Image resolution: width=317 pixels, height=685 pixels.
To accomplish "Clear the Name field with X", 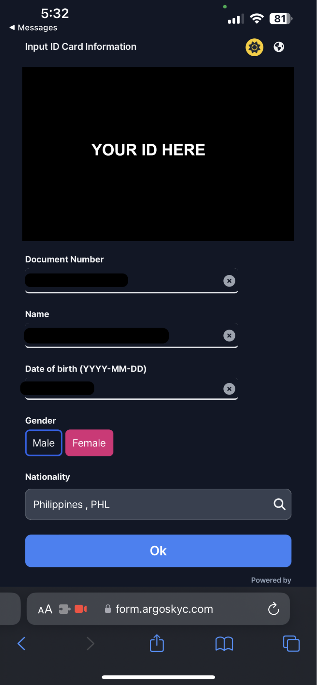I will click(229, 335).
